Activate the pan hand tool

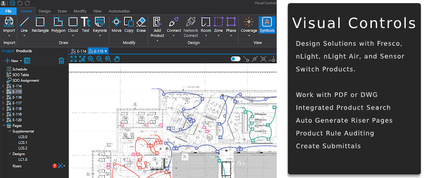[x=116, y=59]
